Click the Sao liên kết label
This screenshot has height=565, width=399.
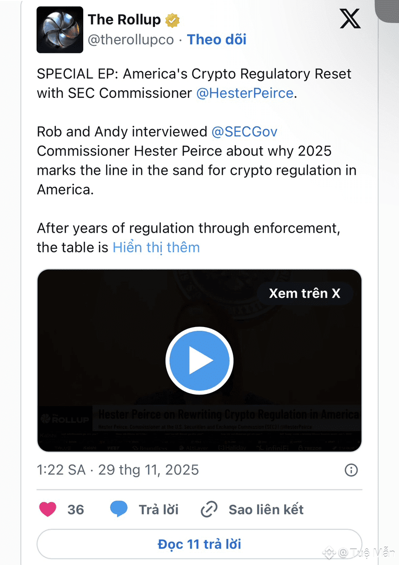click(266, 510)
